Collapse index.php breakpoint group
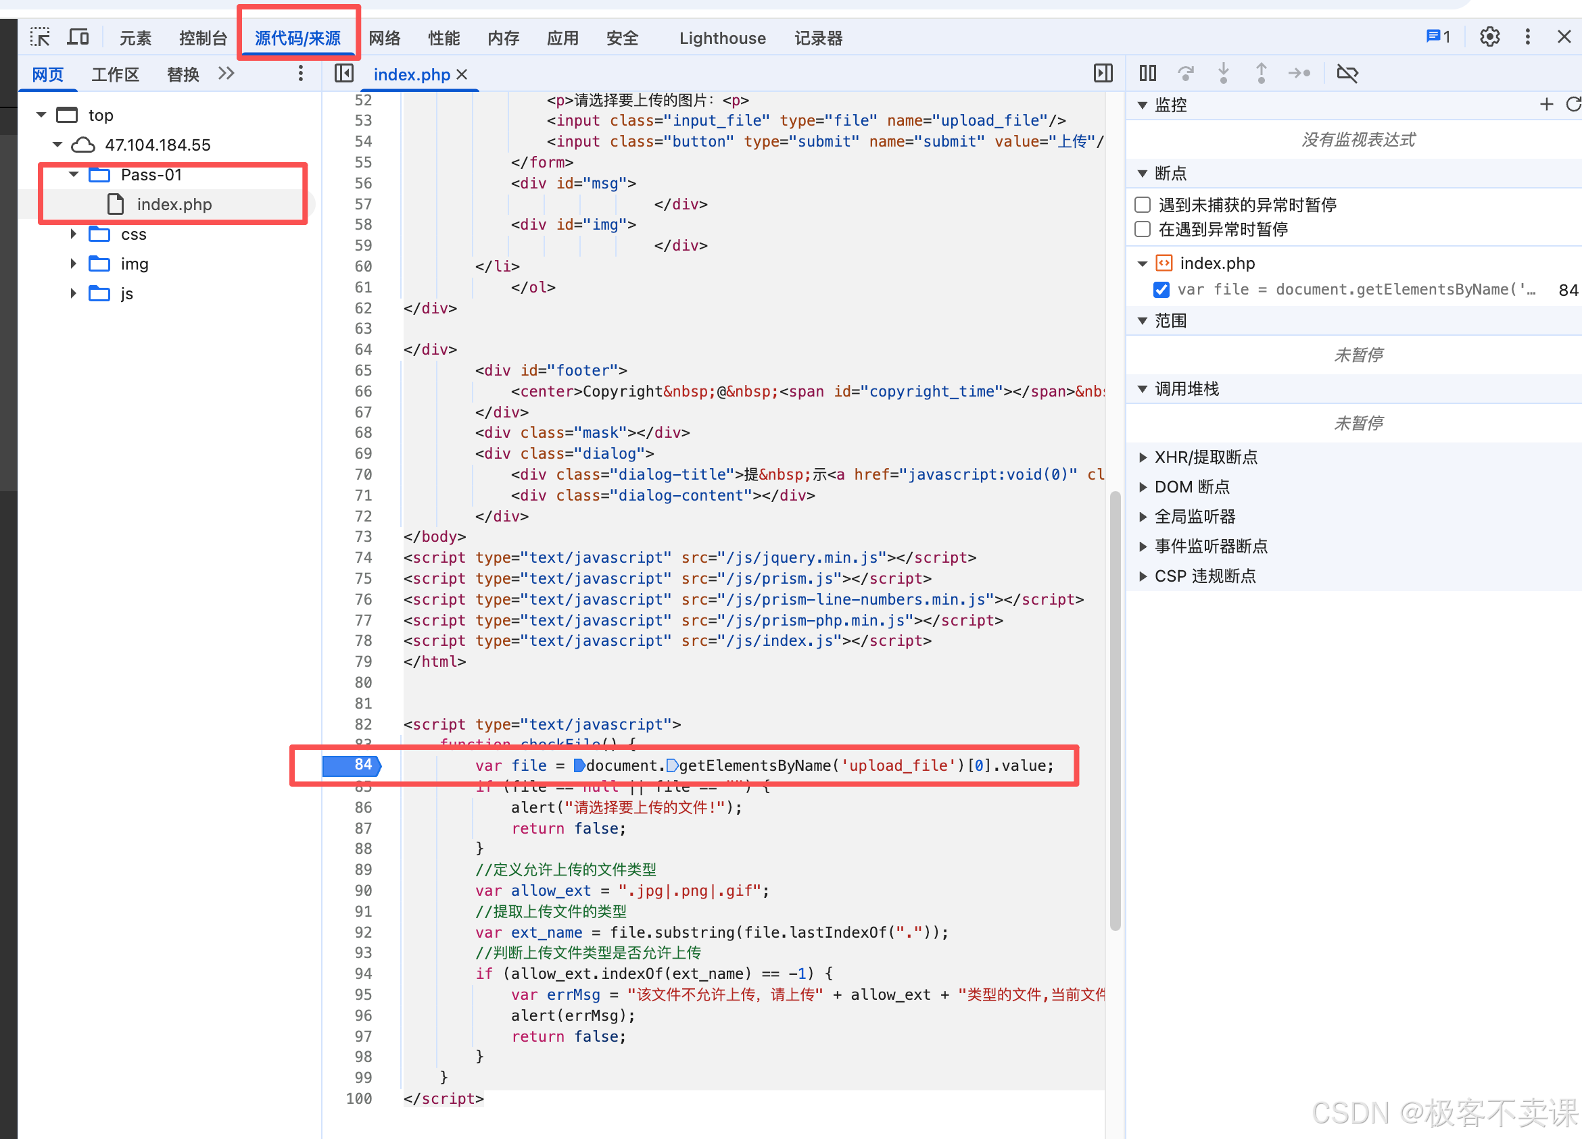The width and height of the screenshot is (1582, 1139). pyautogui.click(x=1143, y=263)
